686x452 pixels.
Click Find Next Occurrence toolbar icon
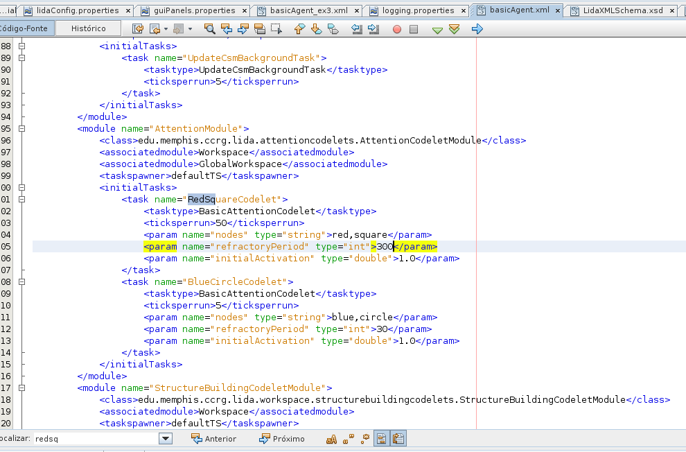pyautogui.click(x=243, y=29)
